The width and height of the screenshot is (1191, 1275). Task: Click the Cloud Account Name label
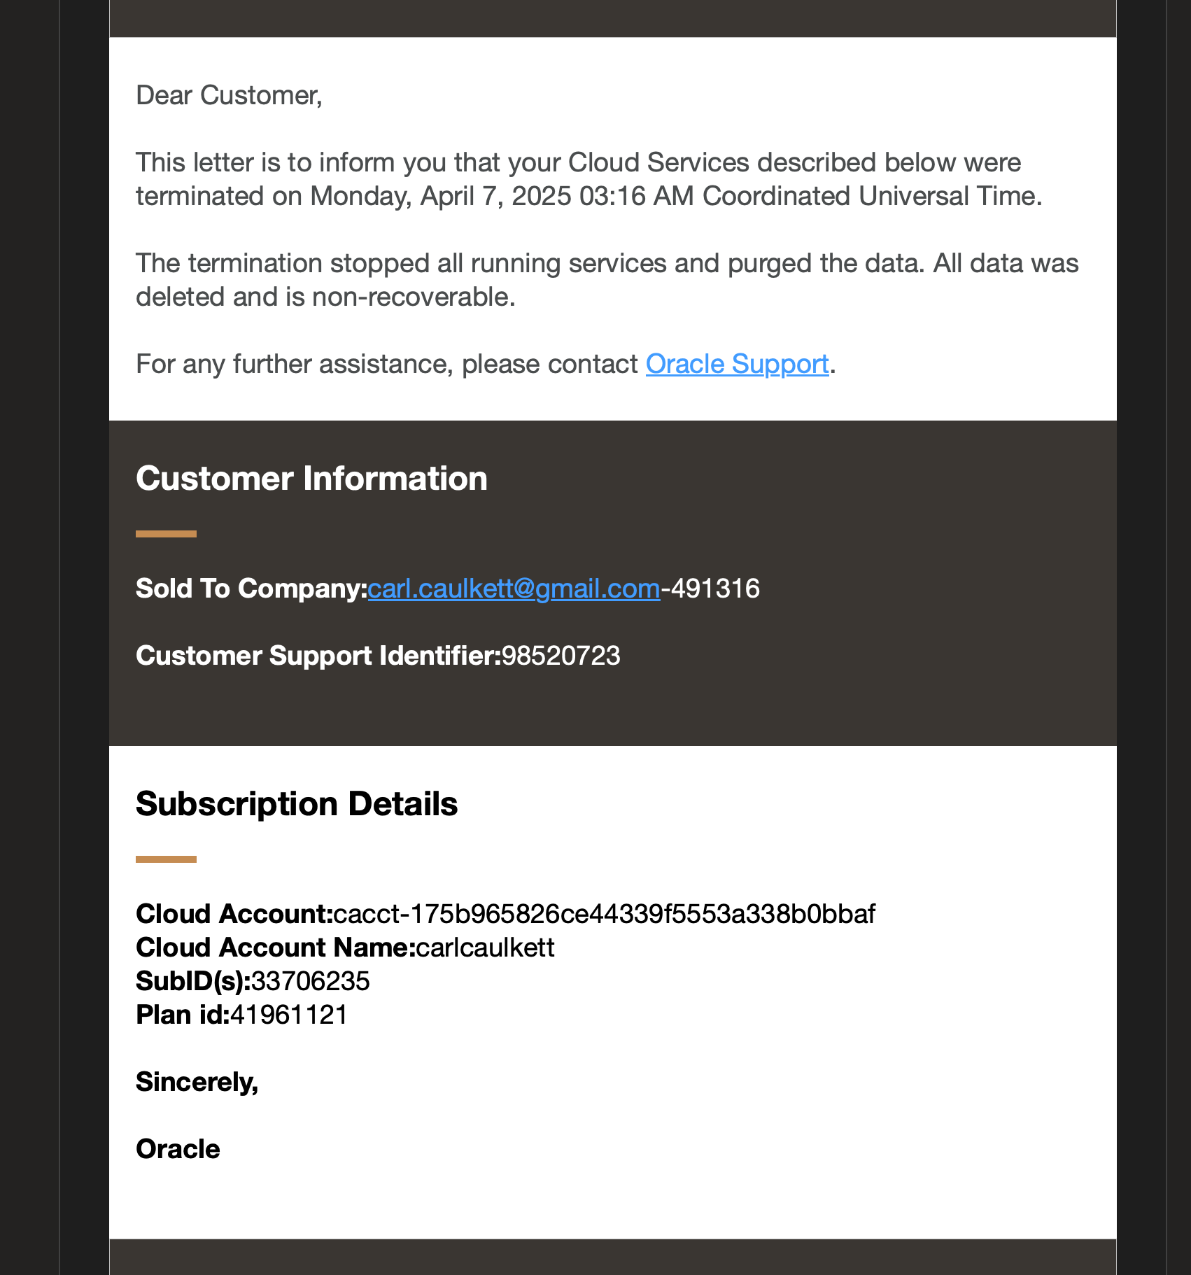(276, 948)
